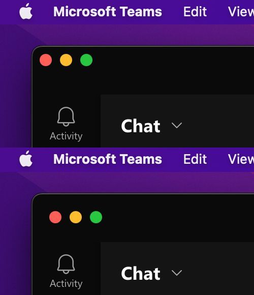Open Microsoft Teams menu in lower menu bar

point(108,159)
